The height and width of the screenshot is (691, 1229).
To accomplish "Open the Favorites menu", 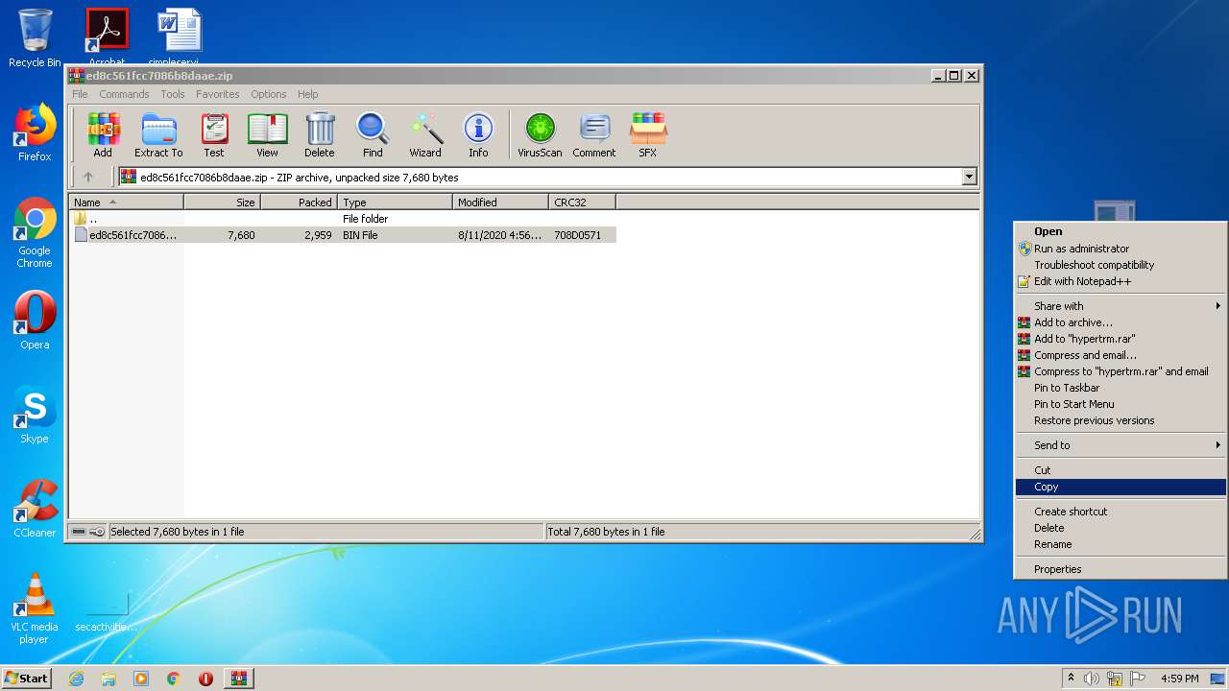I will coord(218,94).
